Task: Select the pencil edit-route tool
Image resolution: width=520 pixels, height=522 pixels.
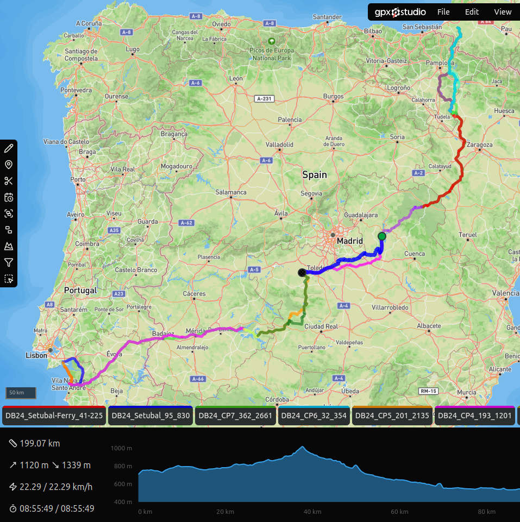Action: 8,148
